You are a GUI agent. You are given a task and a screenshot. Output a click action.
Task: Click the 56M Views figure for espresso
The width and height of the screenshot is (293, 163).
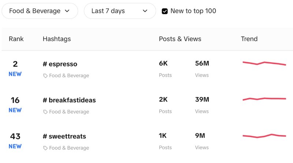202,64
